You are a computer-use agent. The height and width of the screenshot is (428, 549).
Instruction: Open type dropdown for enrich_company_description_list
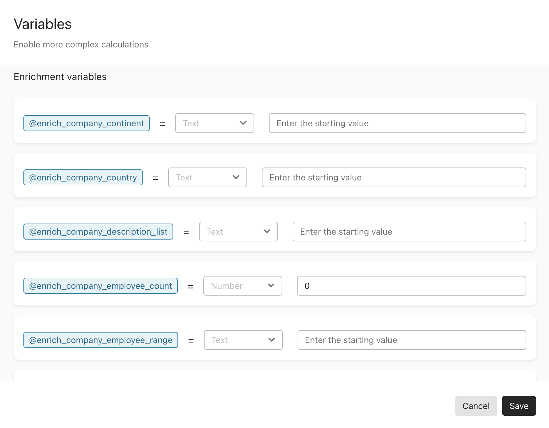238,232
